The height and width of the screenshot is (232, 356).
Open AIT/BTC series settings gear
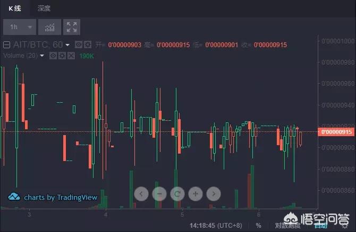point(88,45)
